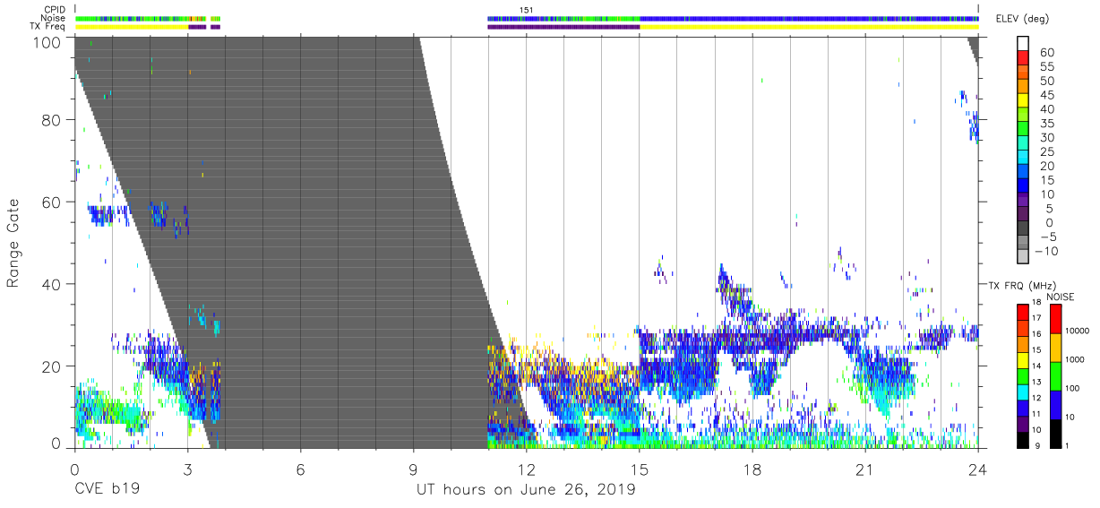
Task: Click the 15 hour tick label
Action: tap(639, 469)
